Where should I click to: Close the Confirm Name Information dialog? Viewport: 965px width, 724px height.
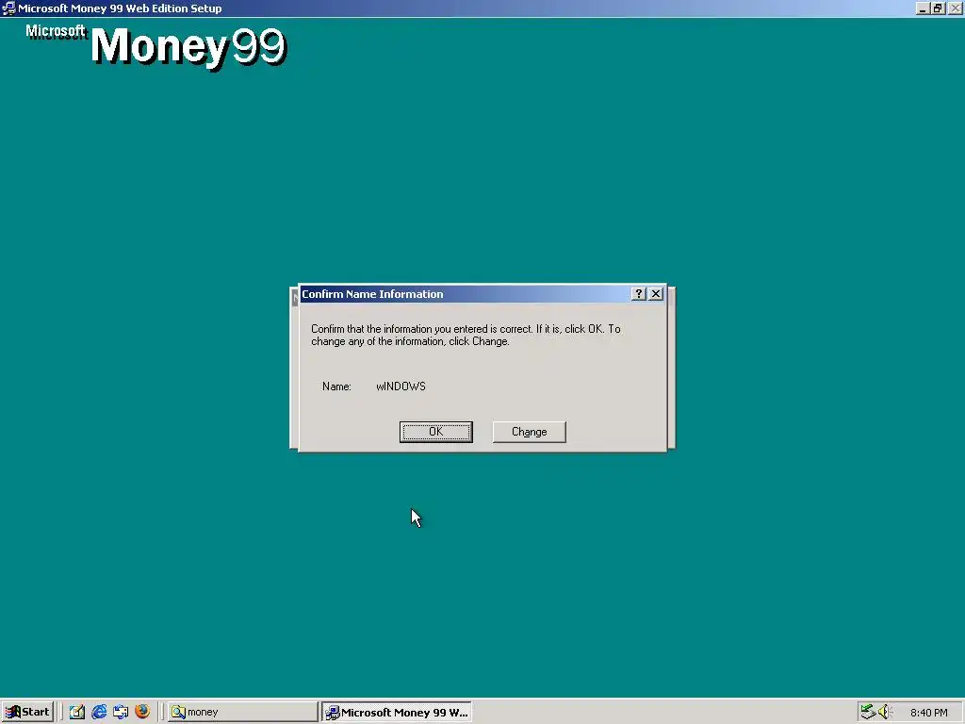pos(656,294)
